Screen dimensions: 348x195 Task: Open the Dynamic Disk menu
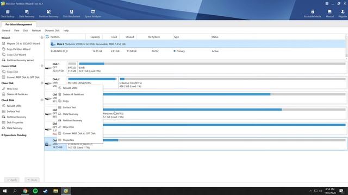point(52,30)
